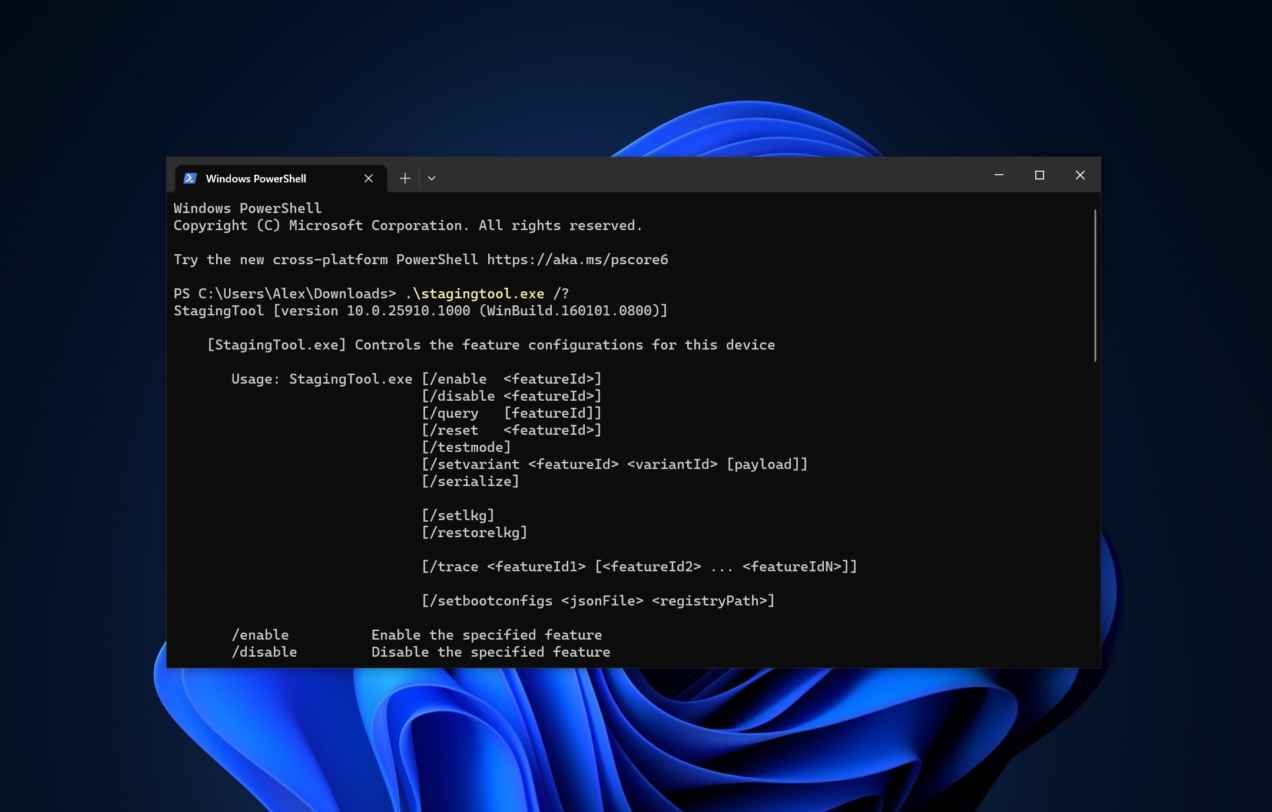This screenshot has width=1272, height=812.
Task: Click the PowerShell icon on the tab
Action: tap(190, 178)
